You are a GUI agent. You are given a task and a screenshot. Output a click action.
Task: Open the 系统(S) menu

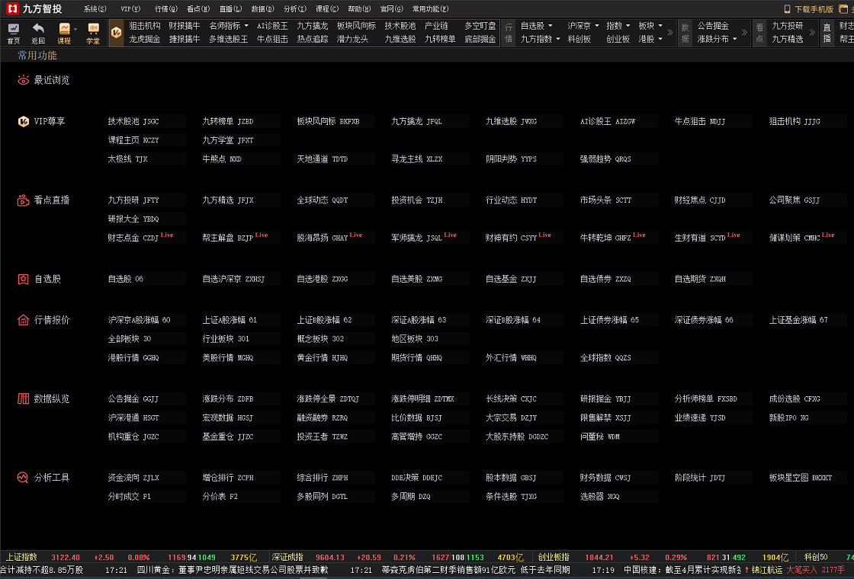tap(95, 8)
